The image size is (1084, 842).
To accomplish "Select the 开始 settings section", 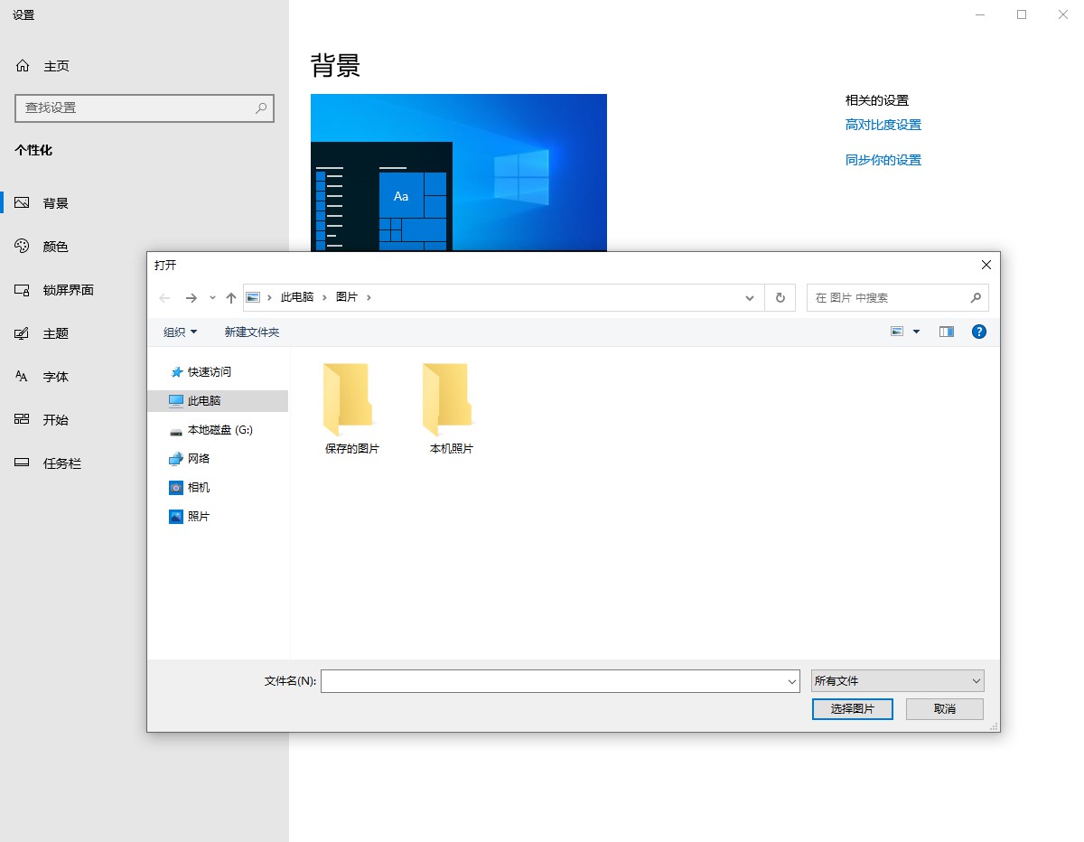I will click(x=54, y=419).
